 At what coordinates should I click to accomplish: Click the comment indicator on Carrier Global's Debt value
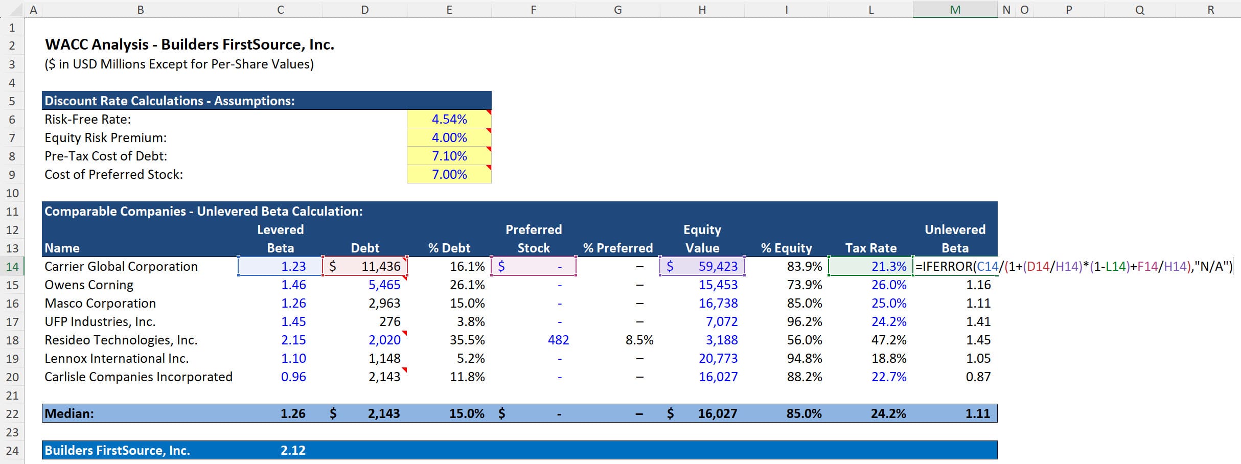click(403, 259)
